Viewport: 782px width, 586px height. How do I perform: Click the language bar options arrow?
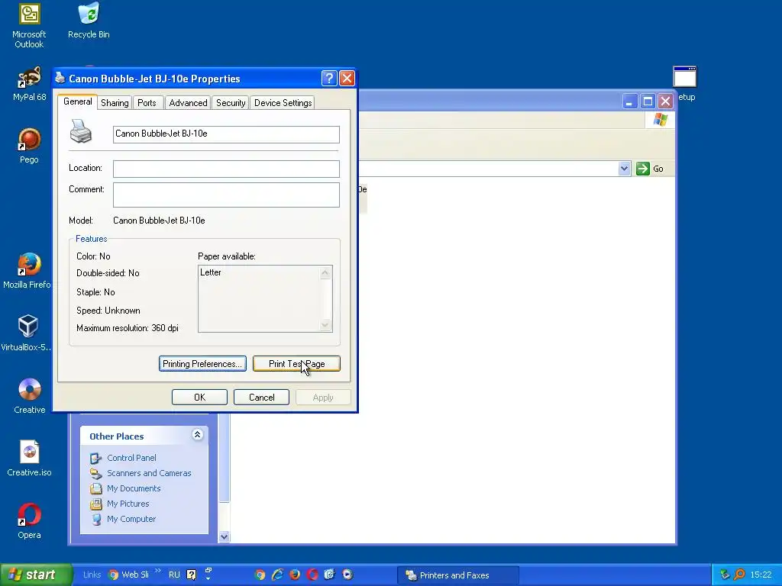[x=208, y=579]
